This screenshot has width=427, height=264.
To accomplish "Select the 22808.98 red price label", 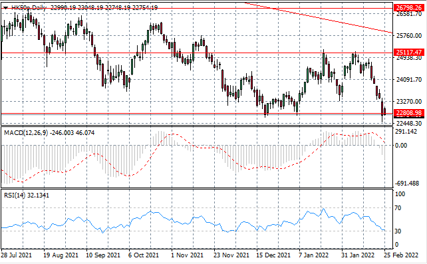I will pyautogui.click(x=409, y=113).
